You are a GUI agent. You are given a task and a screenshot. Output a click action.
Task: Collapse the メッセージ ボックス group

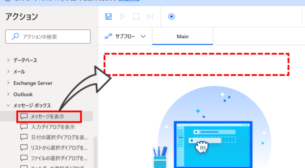click(x=8, y=105)
